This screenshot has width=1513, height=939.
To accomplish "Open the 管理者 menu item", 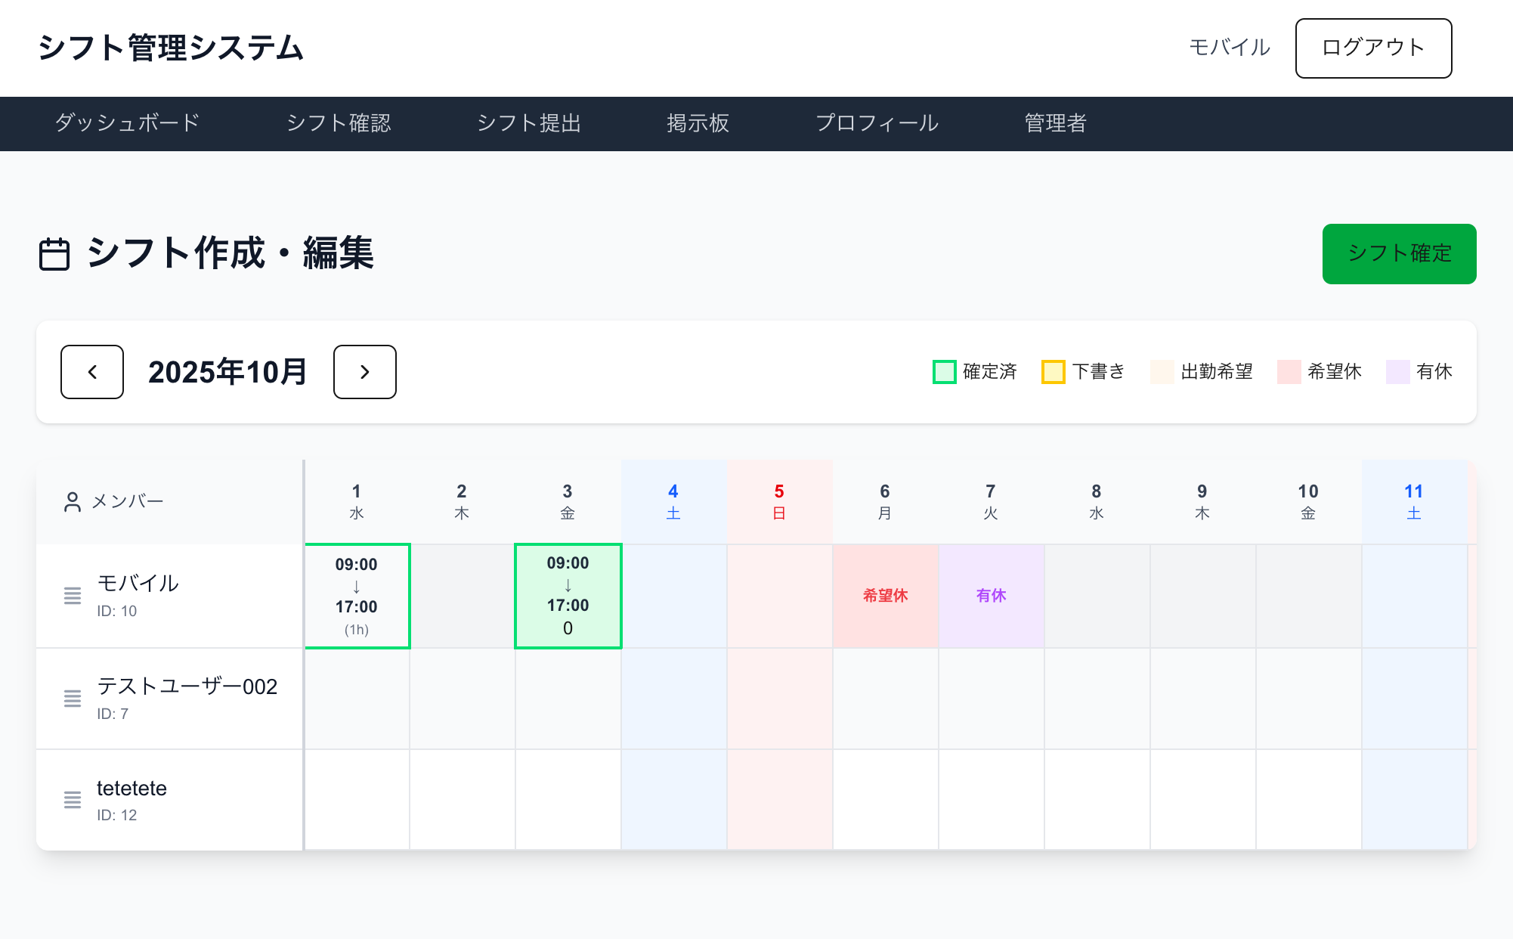I will pos(1055,123).
